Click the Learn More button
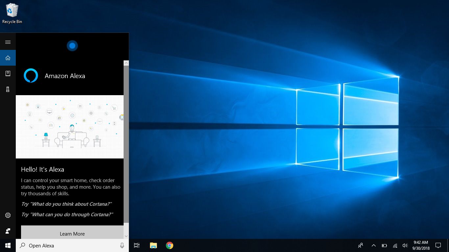 tap(72, 232)
